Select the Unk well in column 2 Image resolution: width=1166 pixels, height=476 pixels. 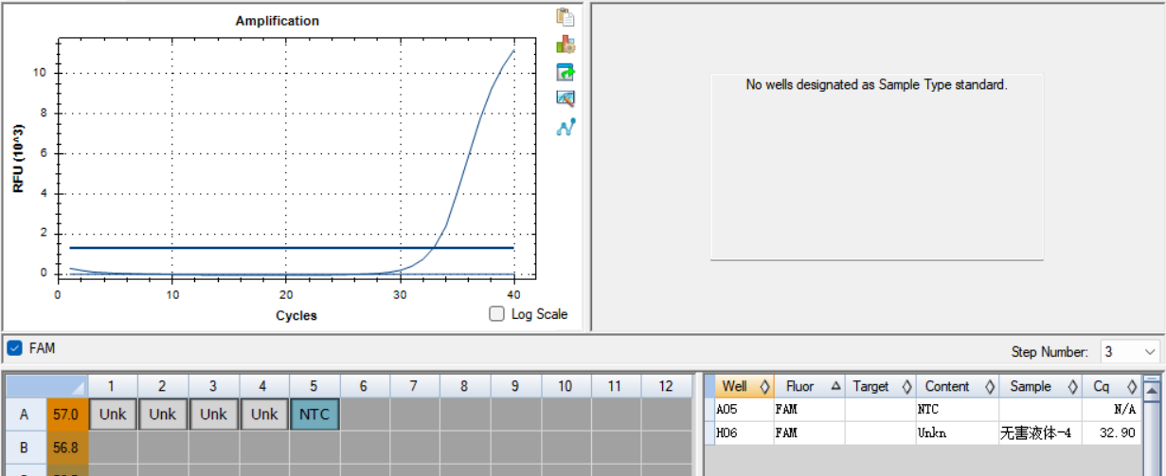[x=163, y=414]
